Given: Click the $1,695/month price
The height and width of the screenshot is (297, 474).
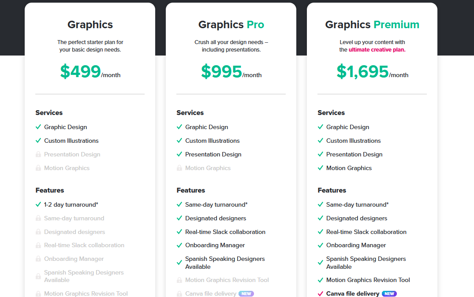Looking at the screenshot, I should tap(373, 72).
